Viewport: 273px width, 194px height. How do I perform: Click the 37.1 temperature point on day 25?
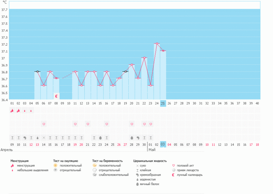(163, 51)
